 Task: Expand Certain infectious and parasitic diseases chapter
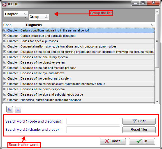(4, 36)
